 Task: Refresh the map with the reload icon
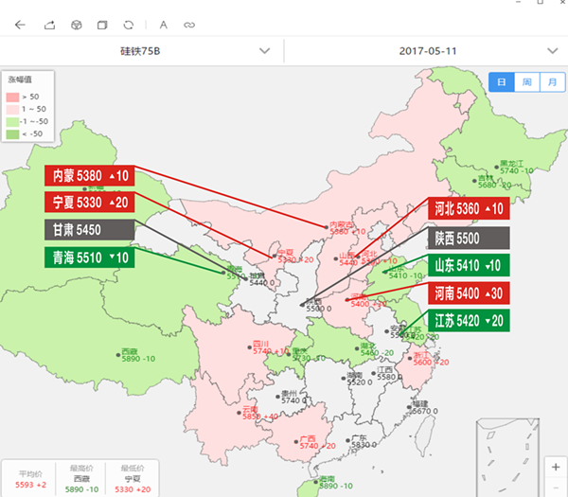tap(129, 25)
